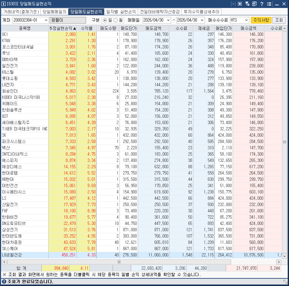This screenshot has width=289, height=286.
Task: Click the 종목명 column header
Action: coord(25,28)
